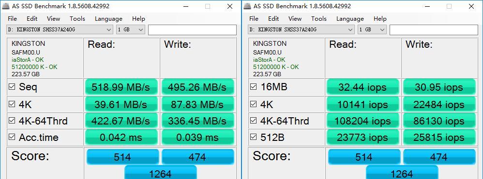Toggle the 4K-64Thrd checkbox in left window
The image size is (483, 179).
pyautogui.click(x=12, y=120)
